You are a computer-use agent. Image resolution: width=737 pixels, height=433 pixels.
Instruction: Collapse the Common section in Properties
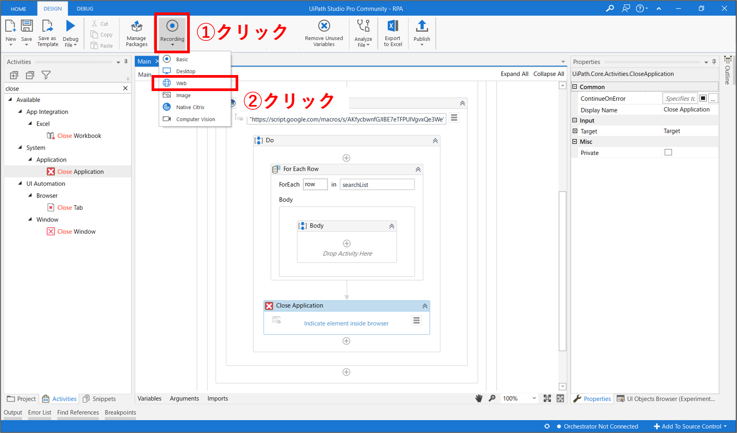coord(575,87)
